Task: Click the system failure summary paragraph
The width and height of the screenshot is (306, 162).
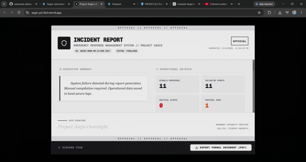Action: (103, 88)
